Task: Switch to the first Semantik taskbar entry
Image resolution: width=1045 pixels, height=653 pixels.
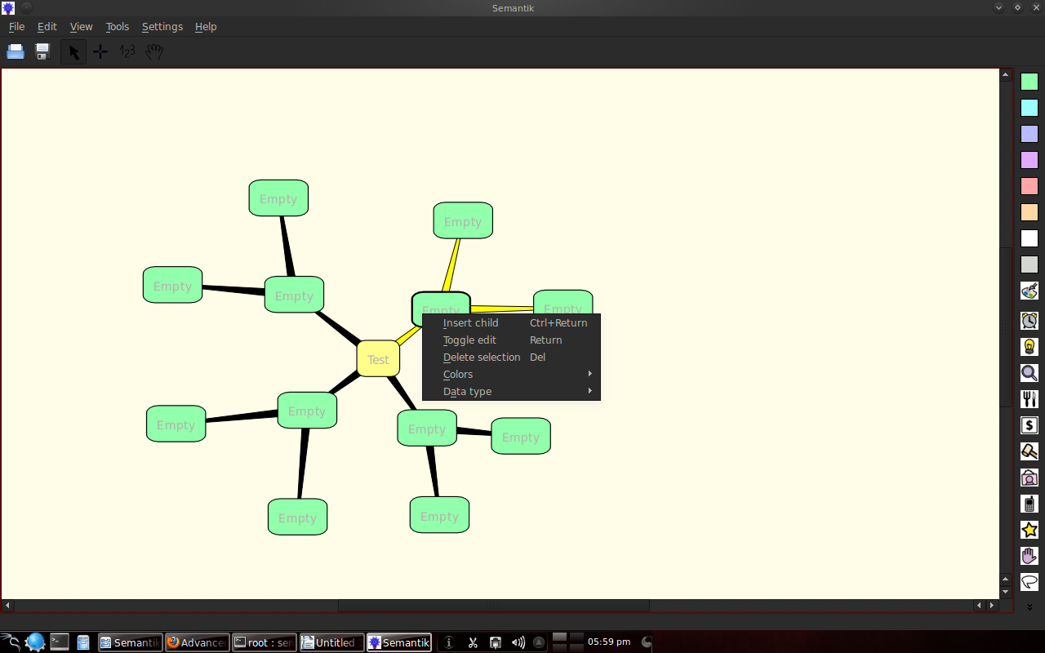Action: point(130,642)
